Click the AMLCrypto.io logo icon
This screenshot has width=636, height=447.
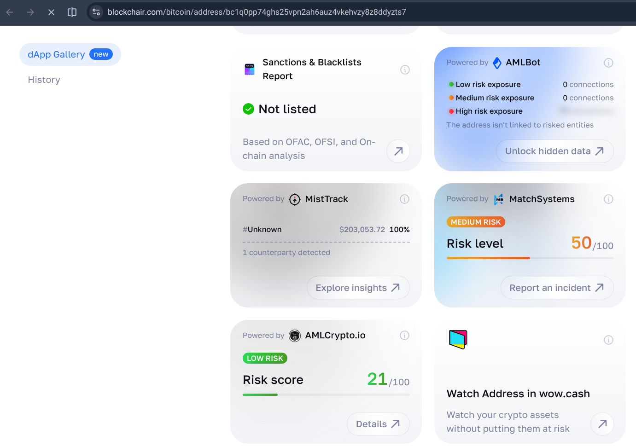(295, 336)
